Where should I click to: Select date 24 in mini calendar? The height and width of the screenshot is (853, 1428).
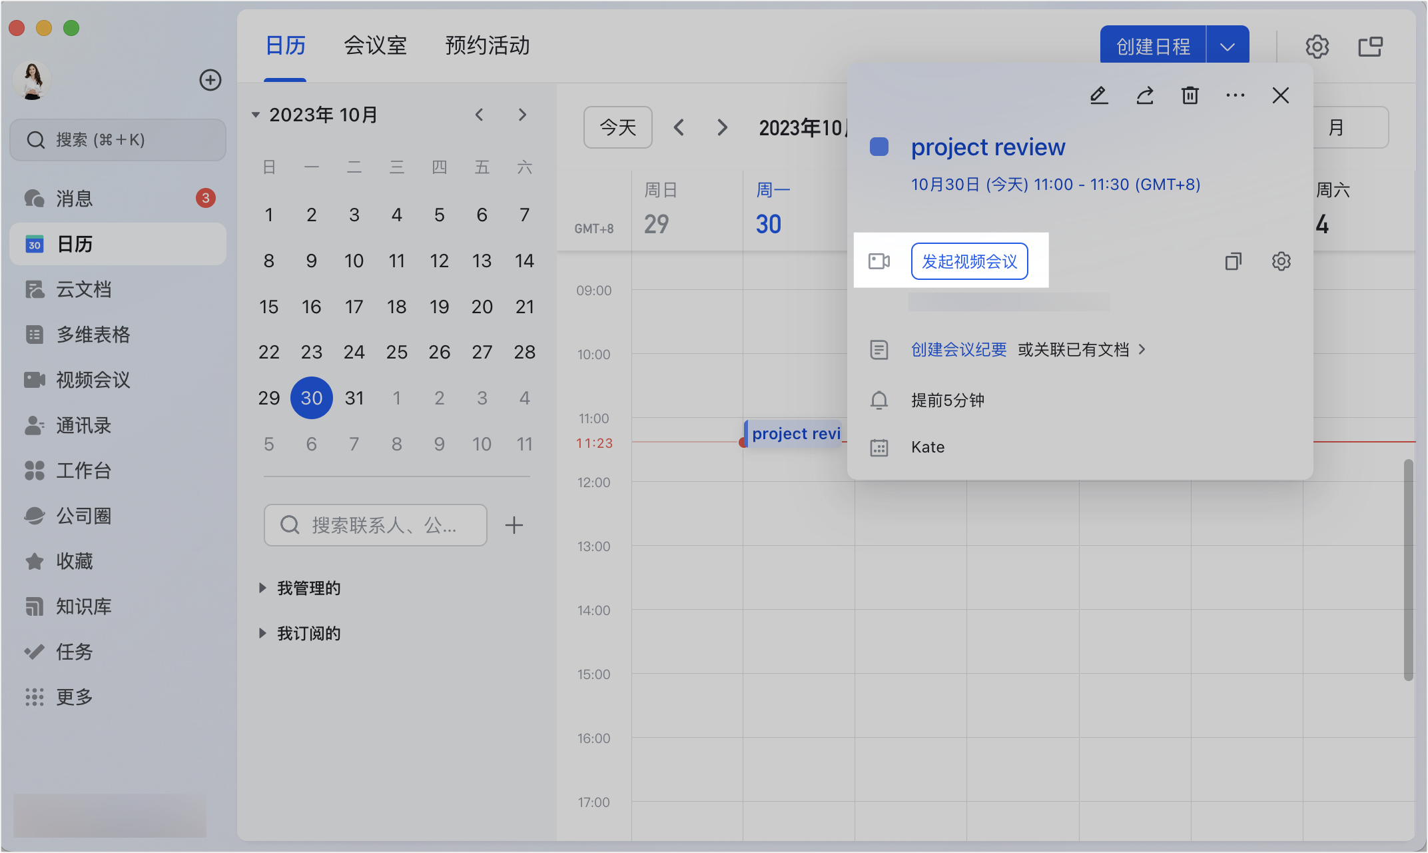pyautogui.click(x=354, y=352)
